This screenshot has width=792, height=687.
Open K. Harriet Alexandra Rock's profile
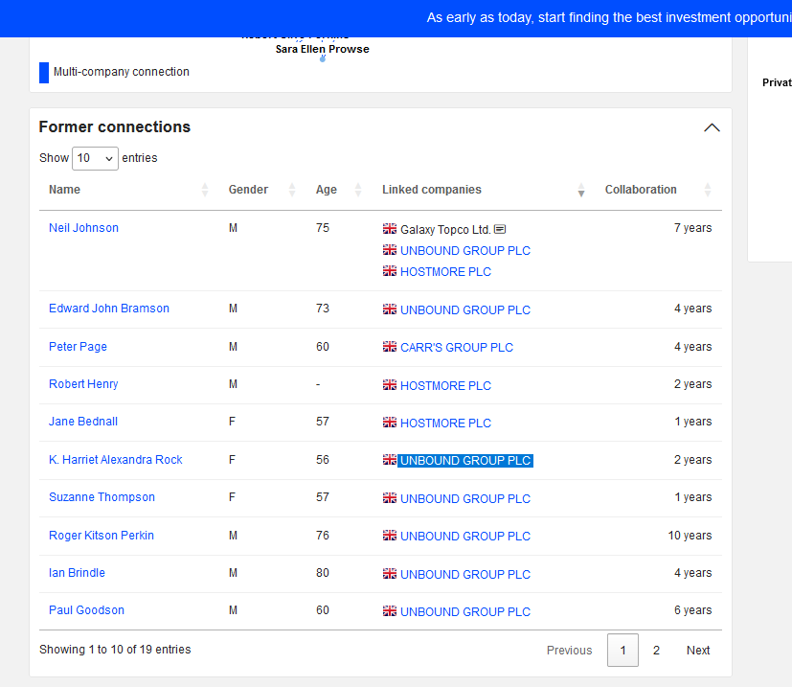point(116,460)
